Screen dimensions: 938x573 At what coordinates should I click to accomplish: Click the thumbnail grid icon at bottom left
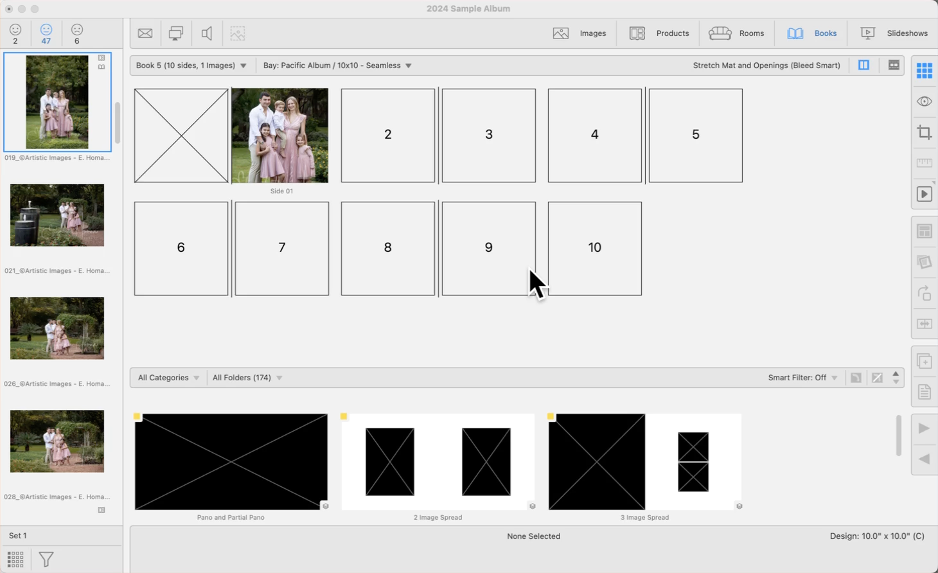tap(15, 560)
